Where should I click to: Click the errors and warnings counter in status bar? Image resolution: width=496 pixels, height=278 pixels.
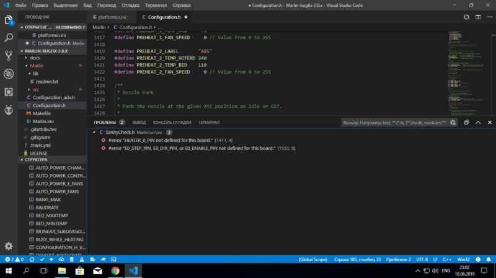(x=14, y=259)
